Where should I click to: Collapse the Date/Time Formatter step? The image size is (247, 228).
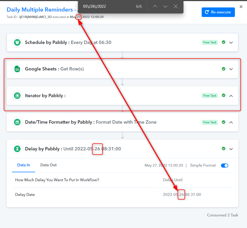pyautogui.click(x=231, y=122)
